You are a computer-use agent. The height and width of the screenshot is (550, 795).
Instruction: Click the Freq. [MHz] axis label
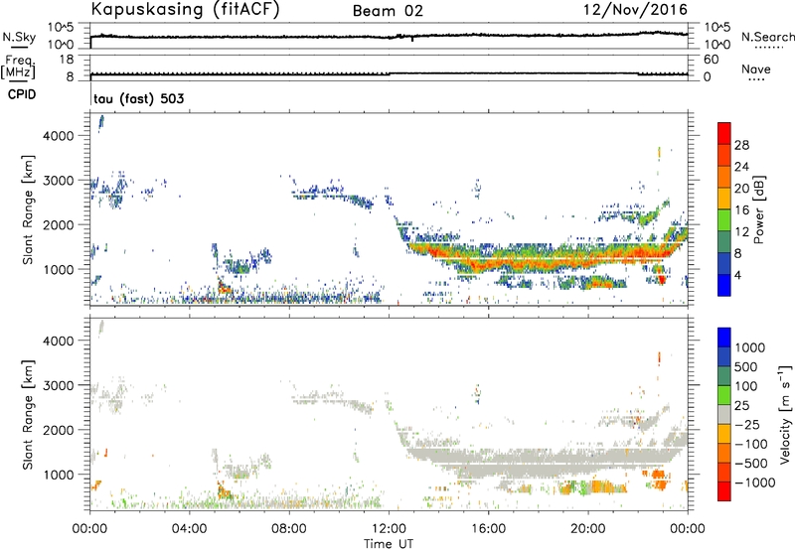pyautogui.click(x=18, y=68)
